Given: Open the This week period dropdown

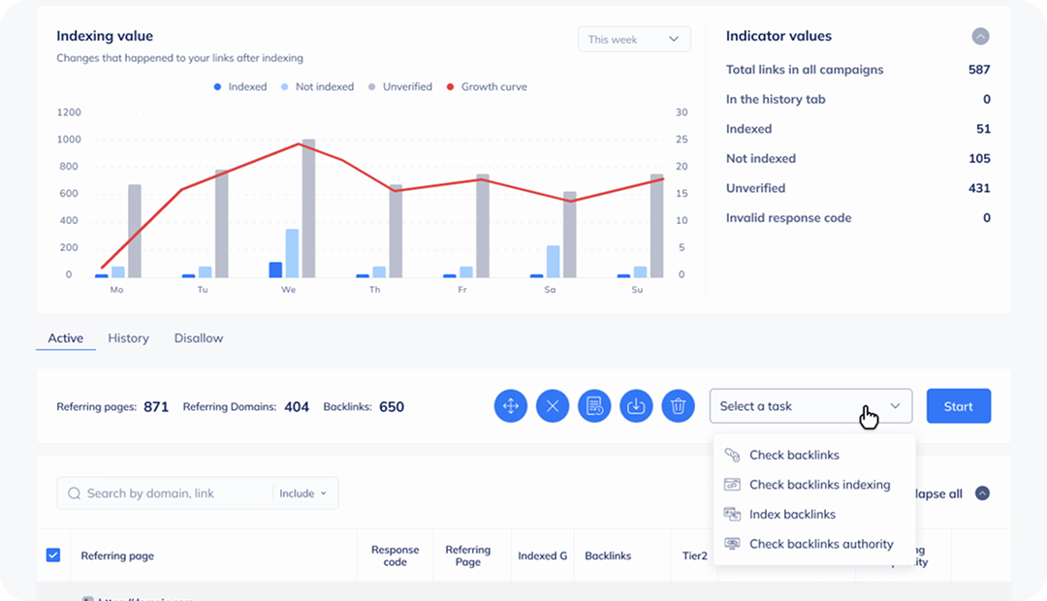Looking at the screenshot, I should click(x=634, y=40).
